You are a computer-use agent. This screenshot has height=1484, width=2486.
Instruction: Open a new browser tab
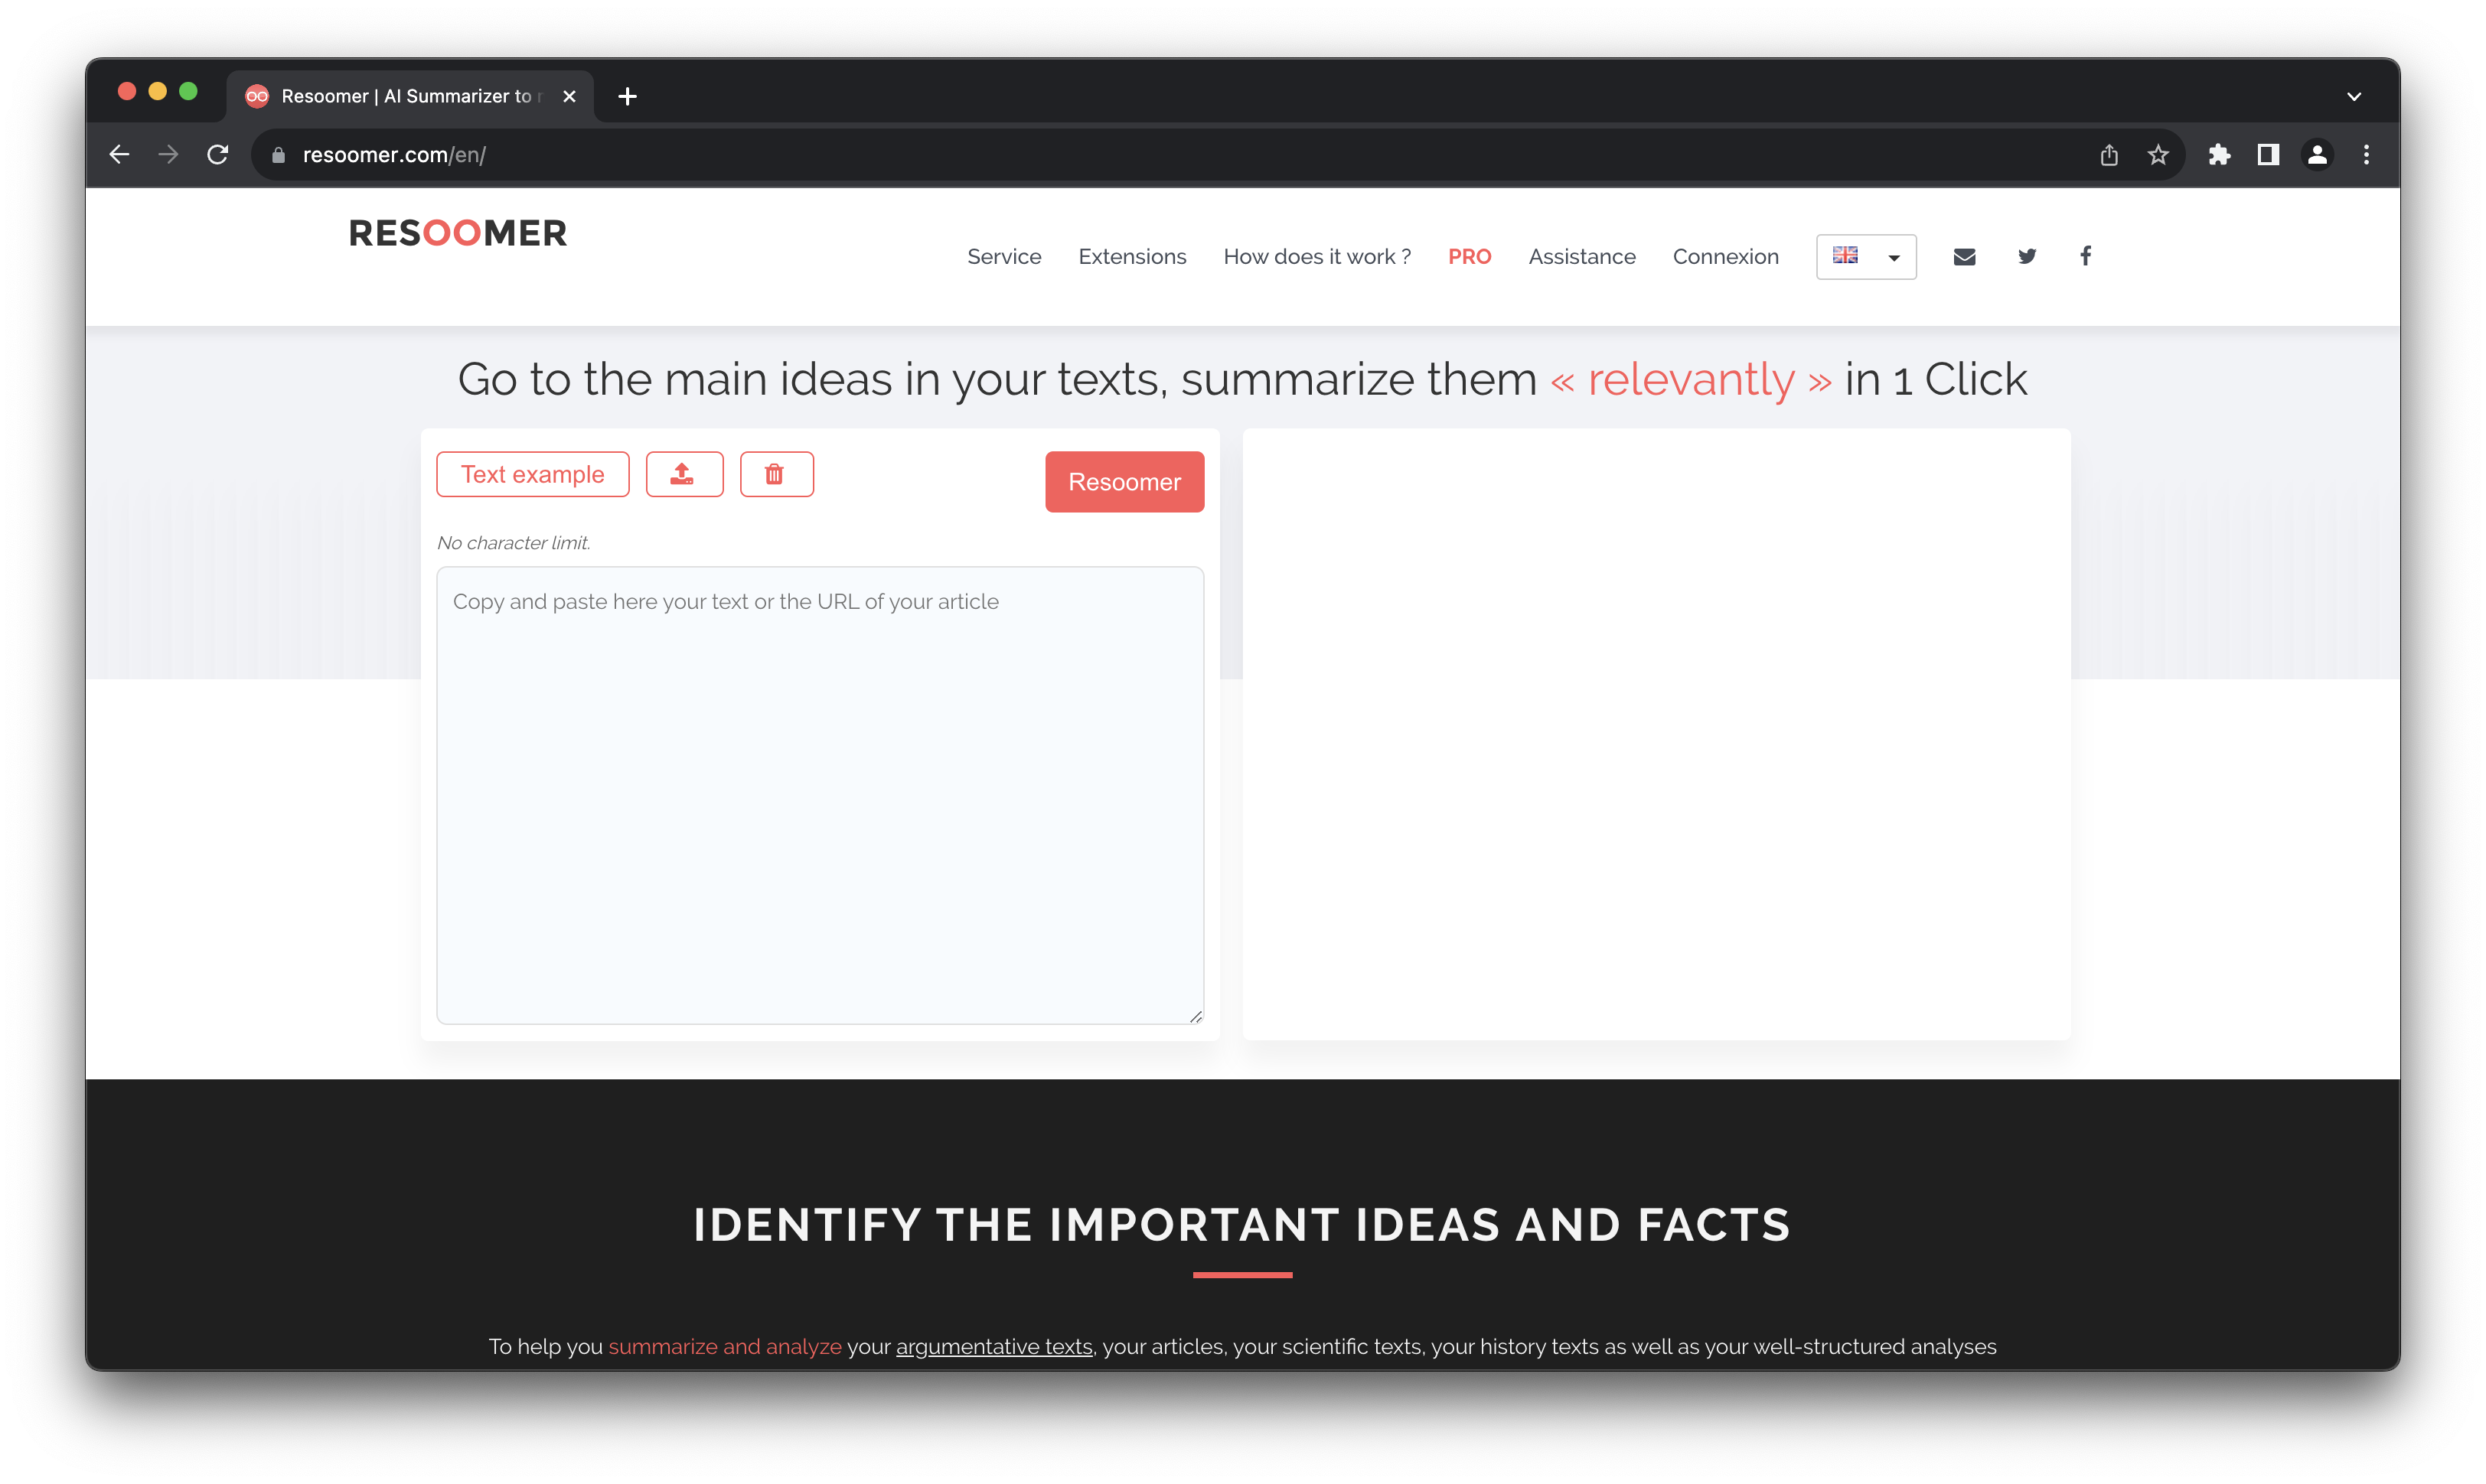coord(628,97)
